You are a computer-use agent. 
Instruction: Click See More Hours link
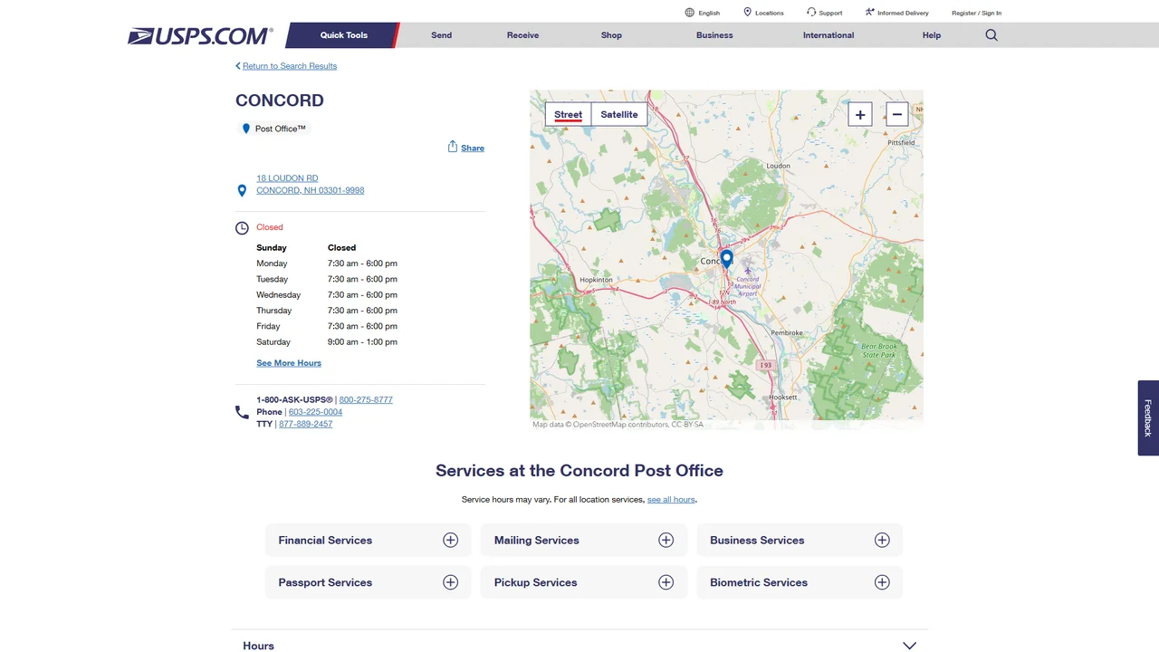click(x=289, y=363)
